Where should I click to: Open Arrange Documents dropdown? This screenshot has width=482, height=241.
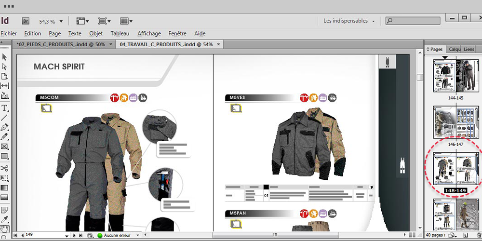(126, 21)
